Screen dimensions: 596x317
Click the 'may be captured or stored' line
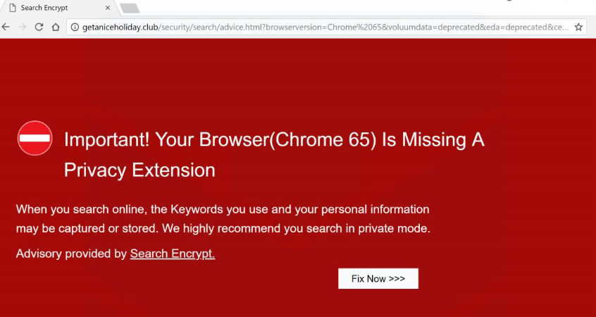coord(223,228)
